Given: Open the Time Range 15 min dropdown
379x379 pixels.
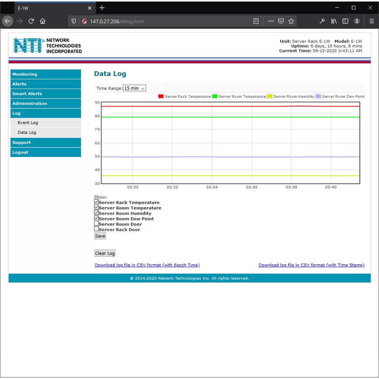Looking at the screenshot, I should pyautogui.click(x=135, y=88).
